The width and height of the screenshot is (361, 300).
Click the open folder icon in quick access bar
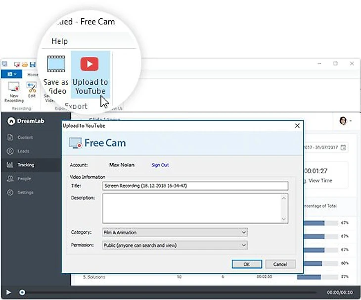24,64
